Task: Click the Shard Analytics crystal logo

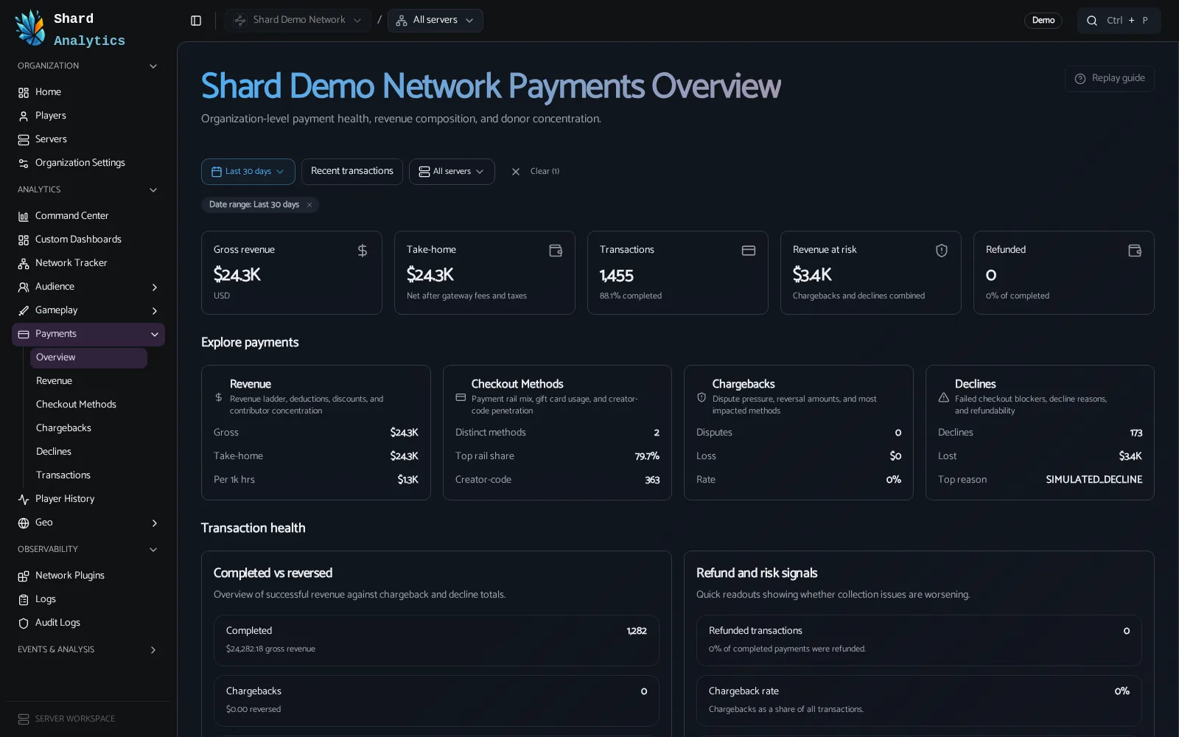Action: tap(30, 28)
